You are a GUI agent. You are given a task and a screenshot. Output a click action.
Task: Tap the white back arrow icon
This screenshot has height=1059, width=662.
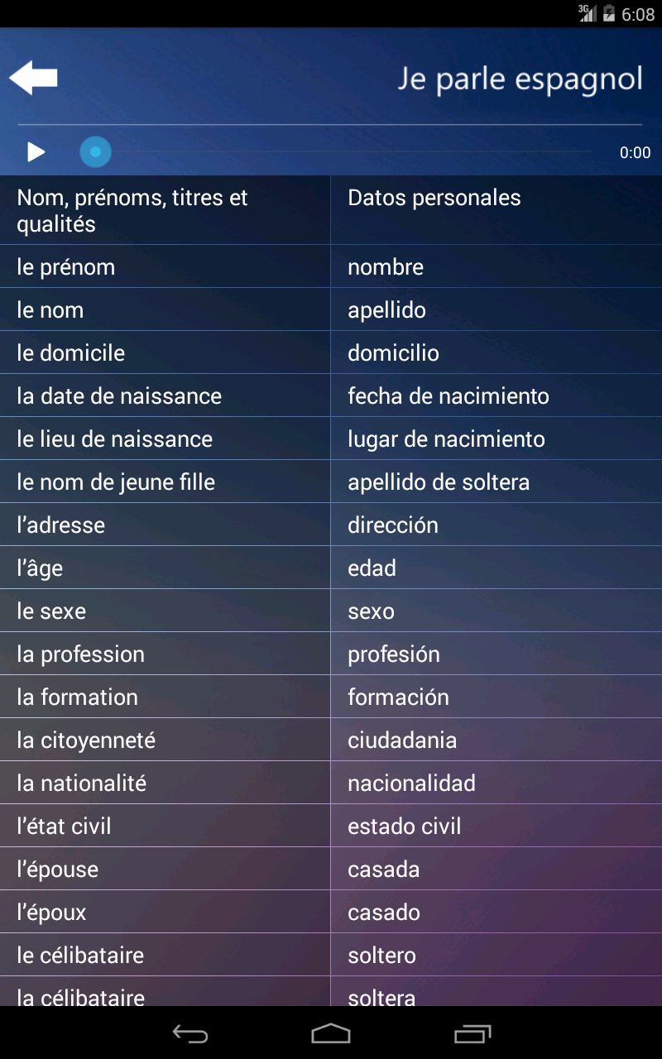click(x=33, y=78)
